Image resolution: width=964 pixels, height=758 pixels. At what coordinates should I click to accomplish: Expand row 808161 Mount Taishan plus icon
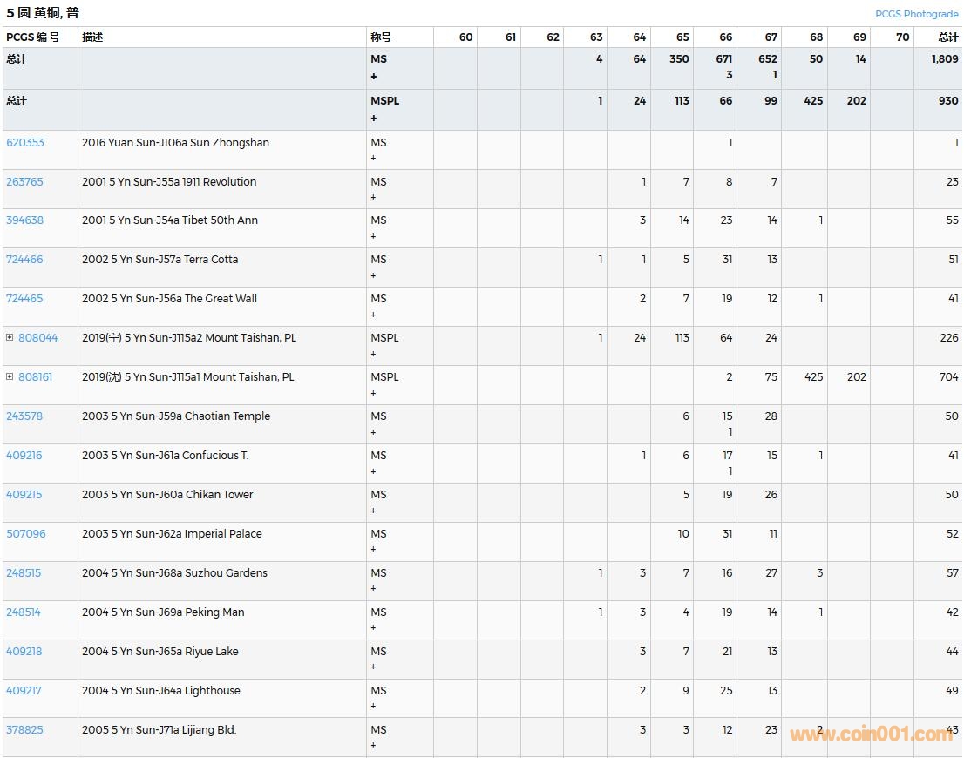pyautogui.click(x=10, y=377)
